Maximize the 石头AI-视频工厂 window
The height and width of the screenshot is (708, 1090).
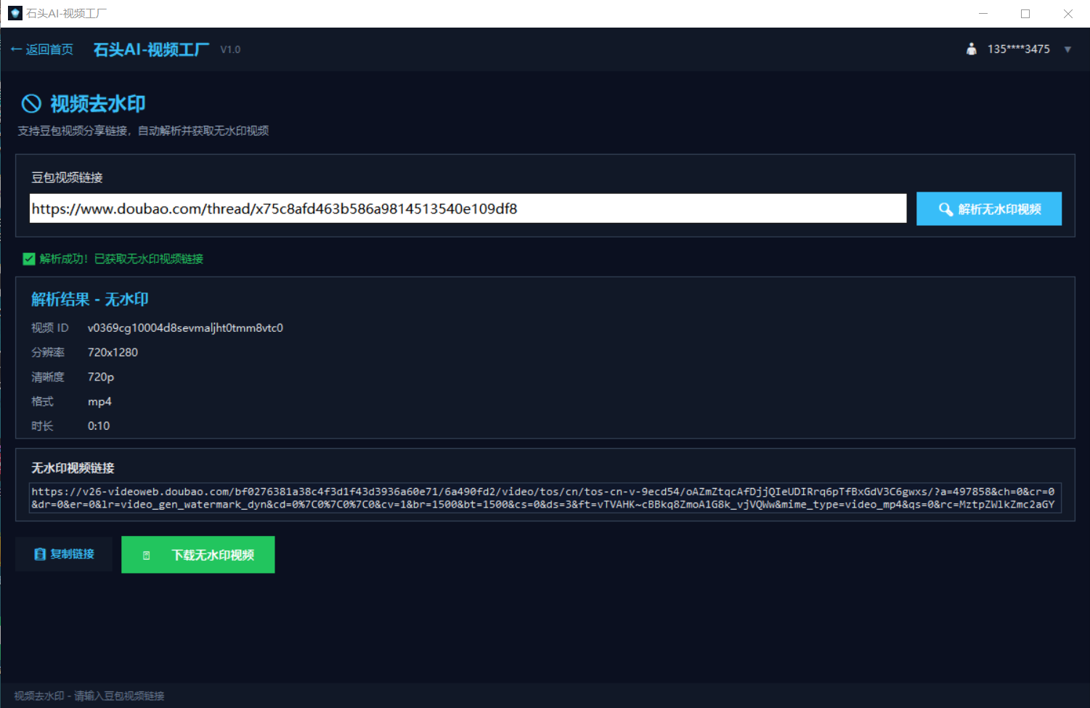point(1025,13)
